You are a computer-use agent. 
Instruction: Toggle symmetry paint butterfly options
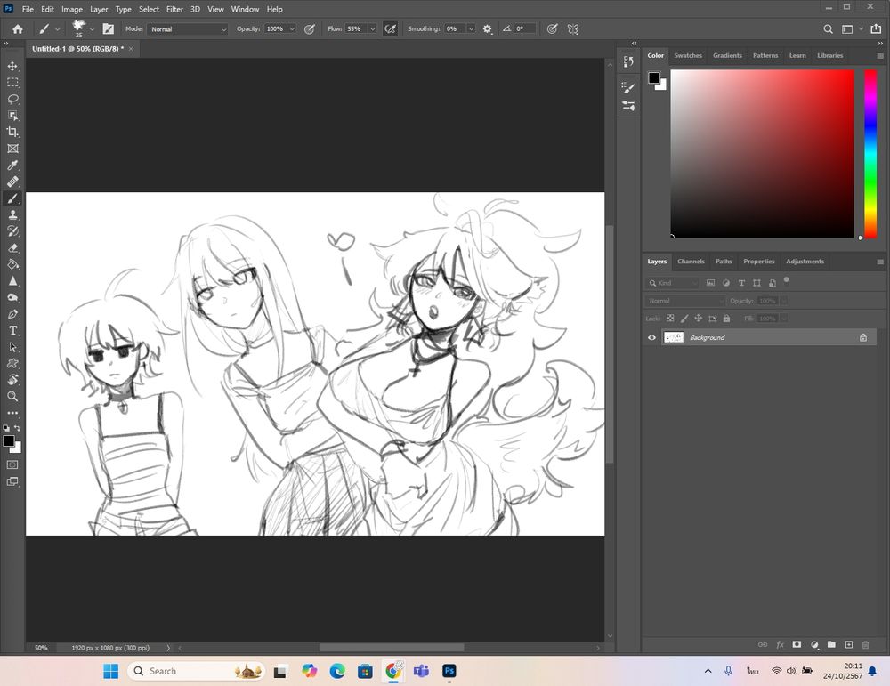tap(573, 29)
